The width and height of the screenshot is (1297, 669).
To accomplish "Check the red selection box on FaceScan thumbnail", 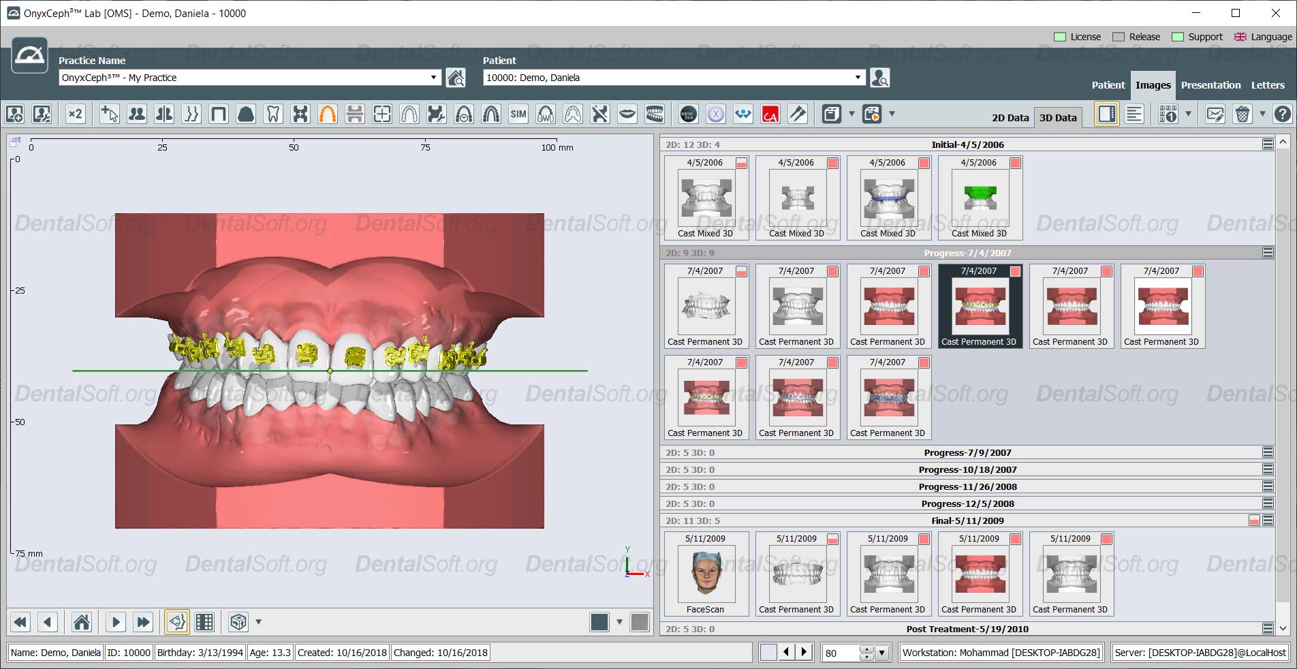I will [741, 539].
